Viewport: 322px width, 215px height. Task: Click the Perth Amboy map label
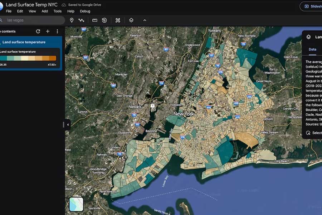coord(108,192)
